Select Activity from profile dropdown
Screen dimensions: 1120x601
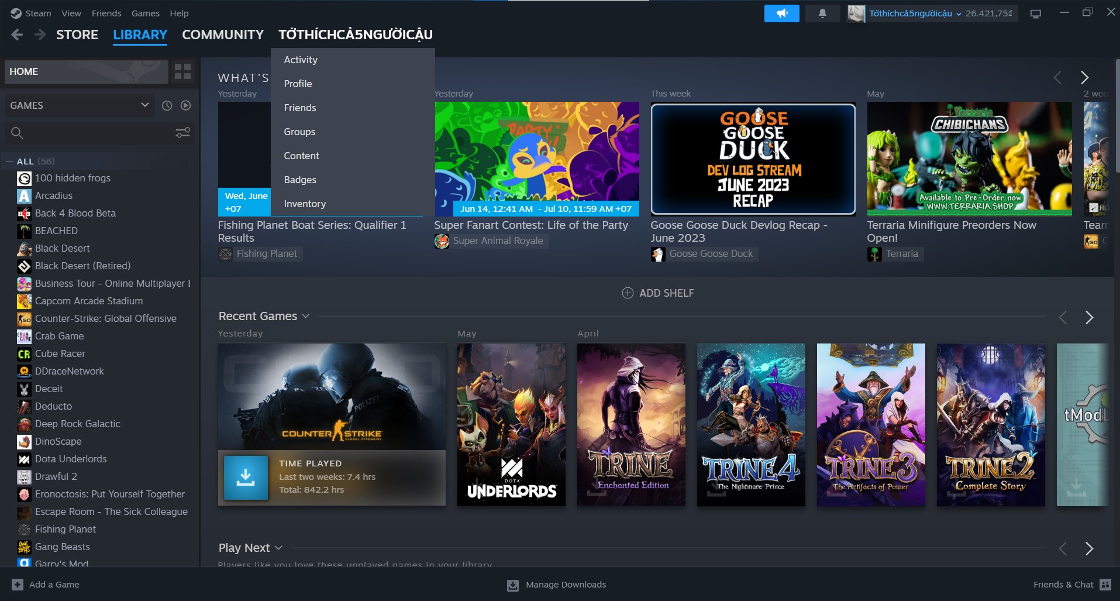coord(353,60)
